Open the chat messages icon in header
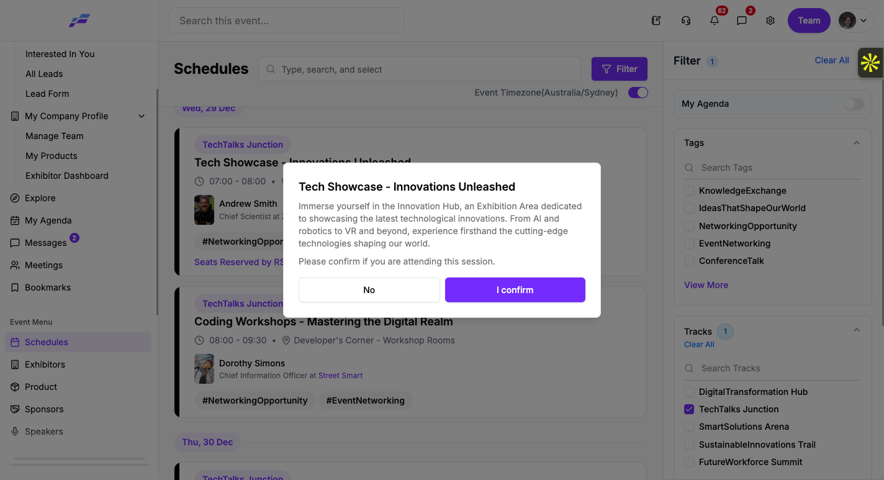The image size is (884, 480). (x=742, y=20)
